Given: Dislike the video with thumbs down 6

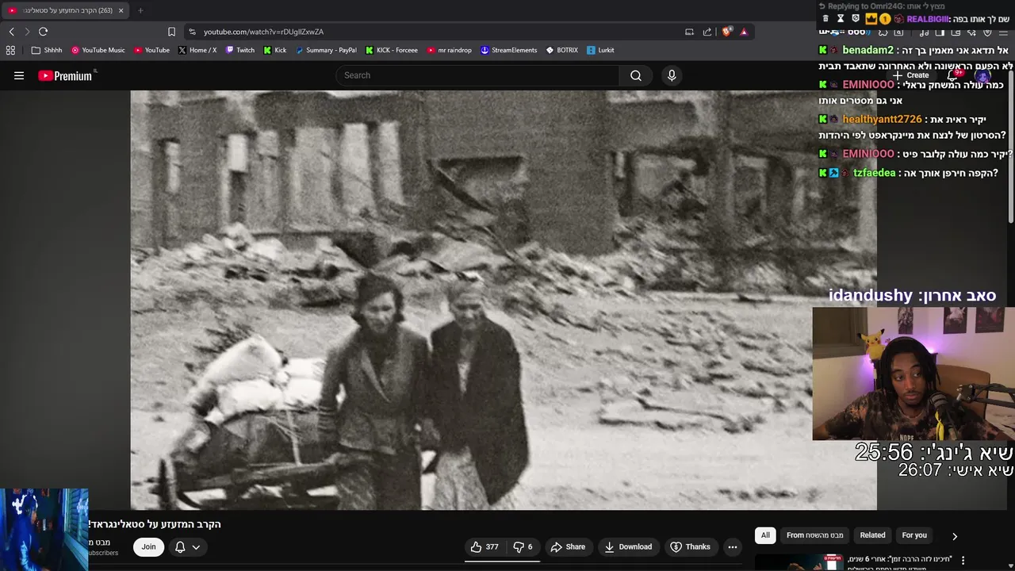Looking at the screenshot, I should 523,546.
